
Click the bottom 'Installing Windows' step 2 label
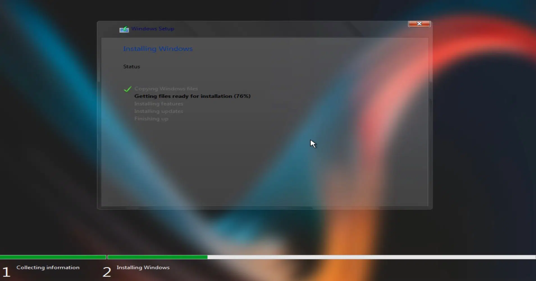click(143, 268)
